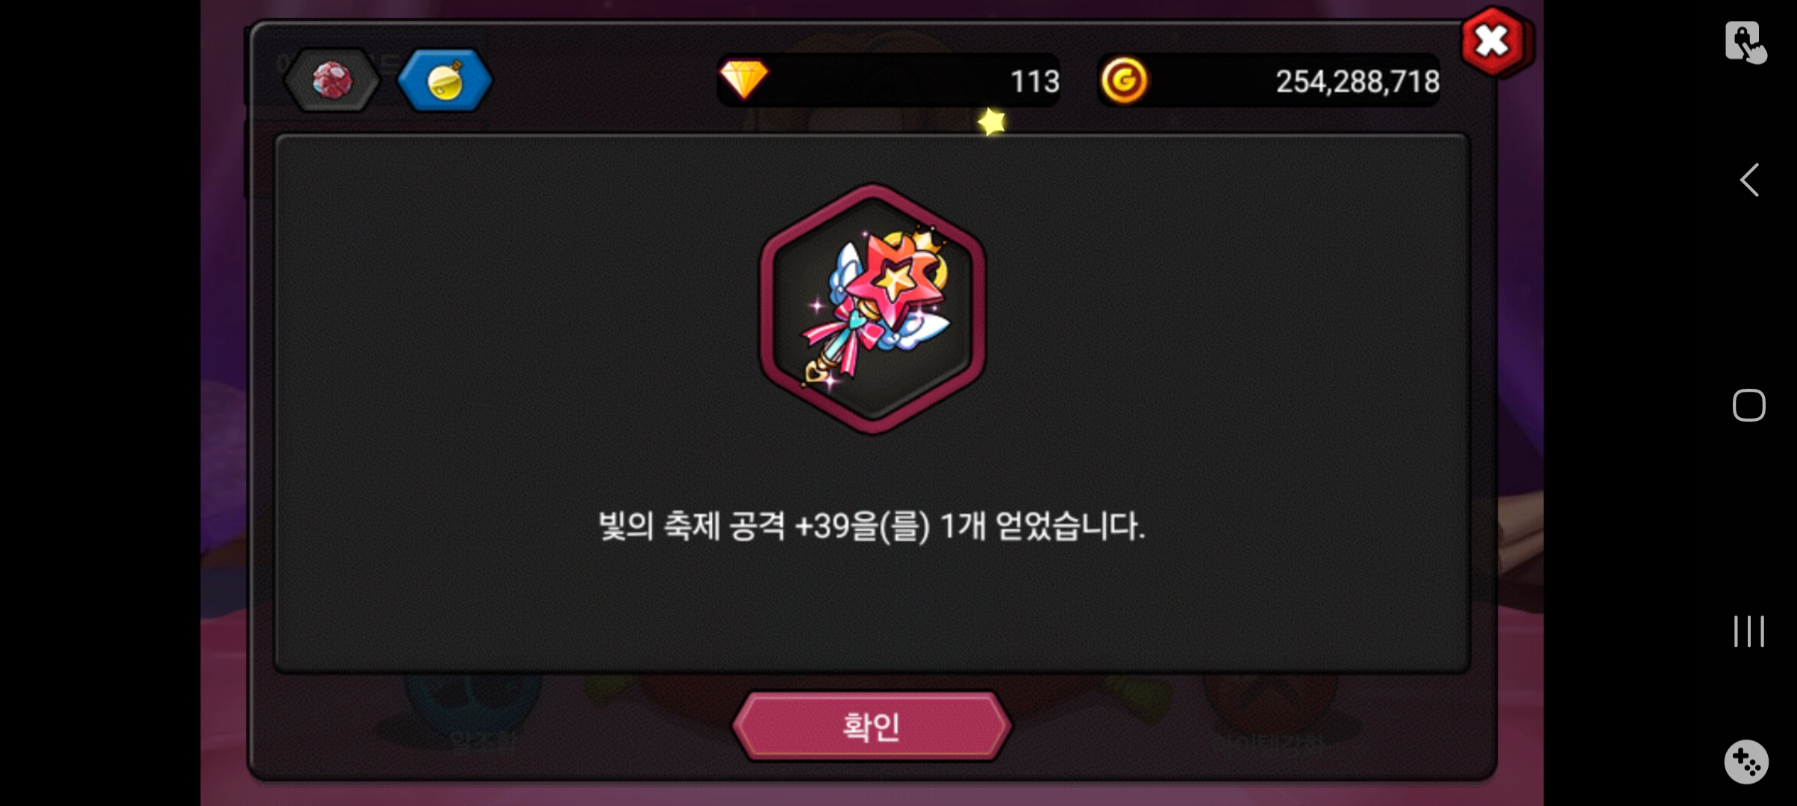Tap the gold G coin icon
The width and height of the screenshot is (1797, 806).
pos(1124,81)
